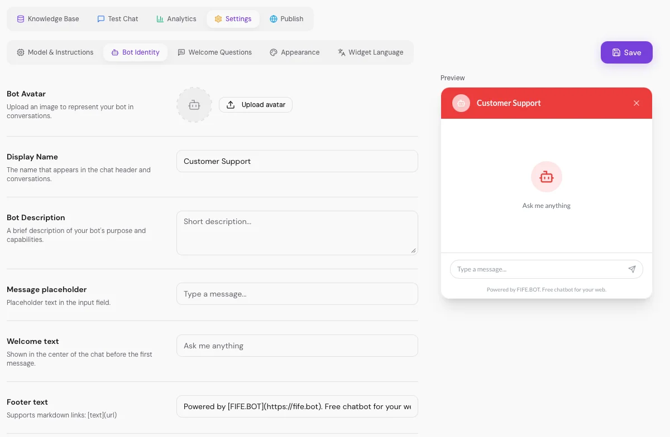
Task: Click the Display Name heading
Action: [x=32, y=157]
